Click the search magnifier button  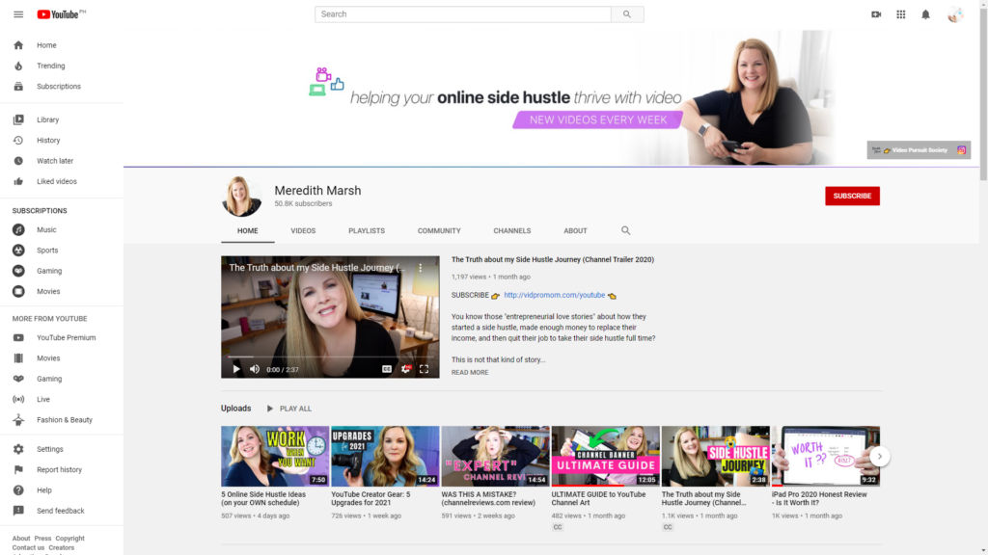click(627, 13)
